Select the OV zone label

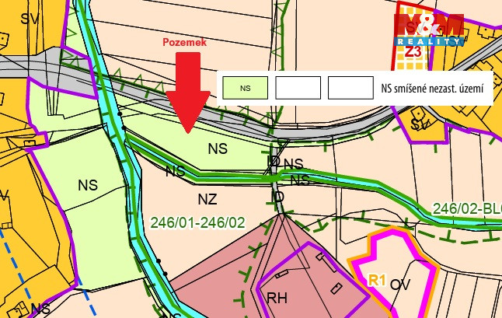400,285
